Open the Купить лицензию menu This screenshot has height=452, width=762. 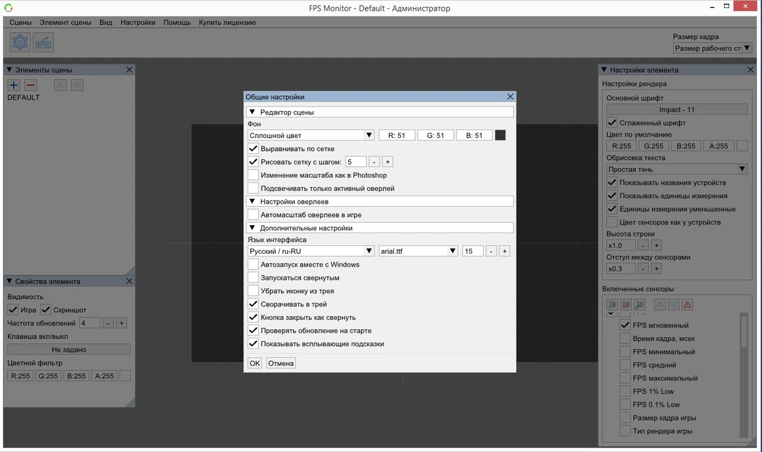(x=227, y=22)
